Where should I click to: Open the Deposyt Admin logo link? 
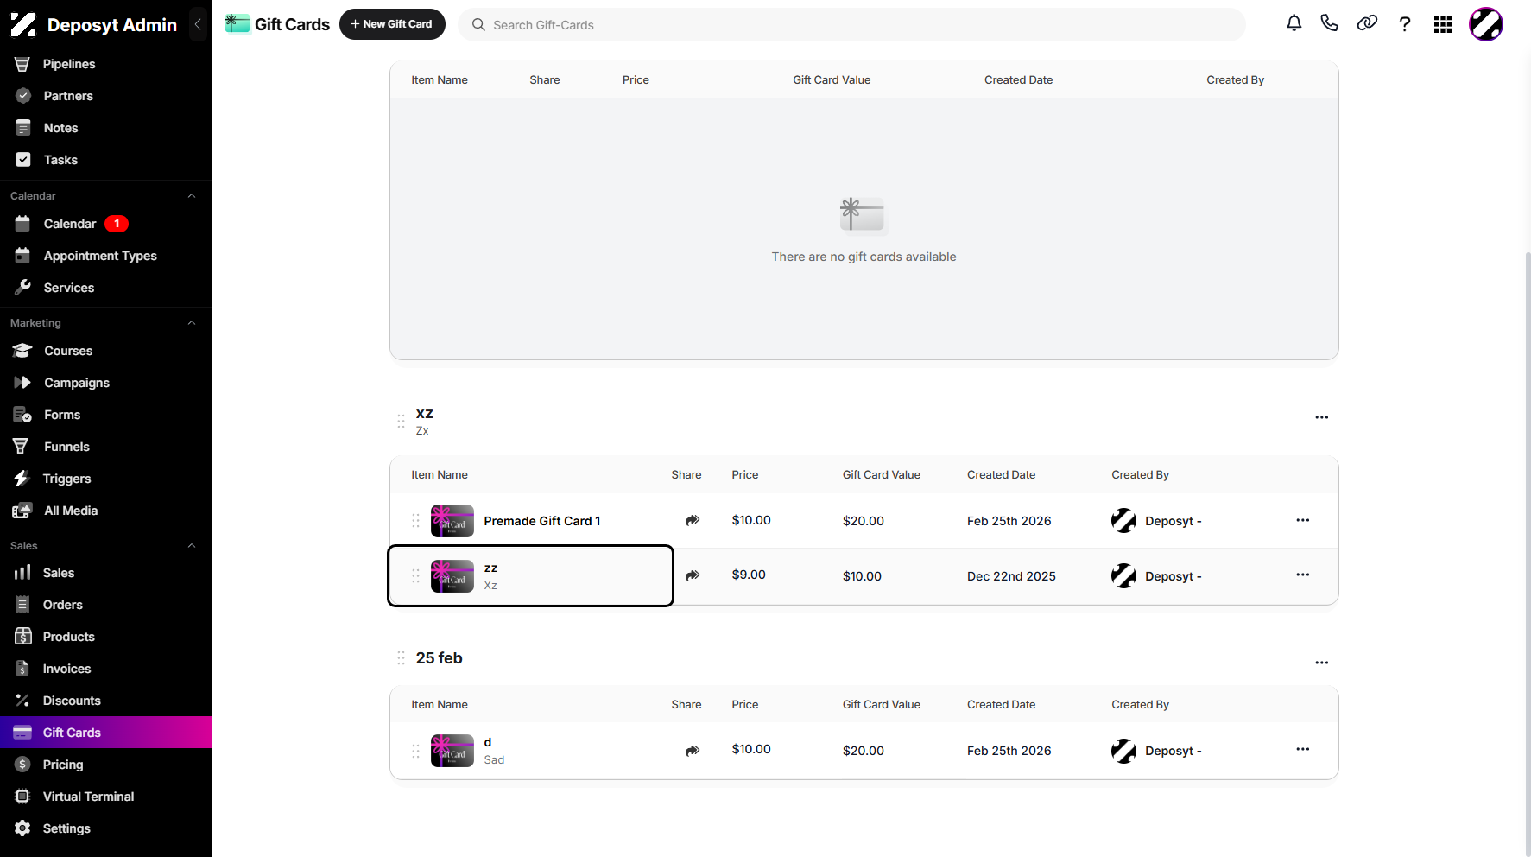(x=93, y=24)
